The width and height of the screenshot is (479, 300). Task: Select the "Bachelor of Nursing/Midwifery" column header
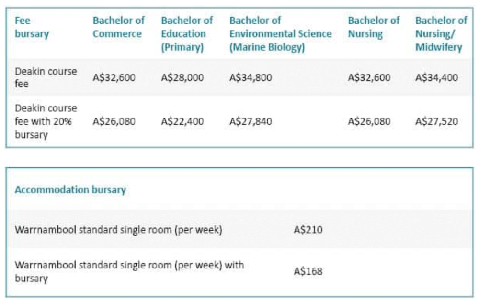[441, 34]
